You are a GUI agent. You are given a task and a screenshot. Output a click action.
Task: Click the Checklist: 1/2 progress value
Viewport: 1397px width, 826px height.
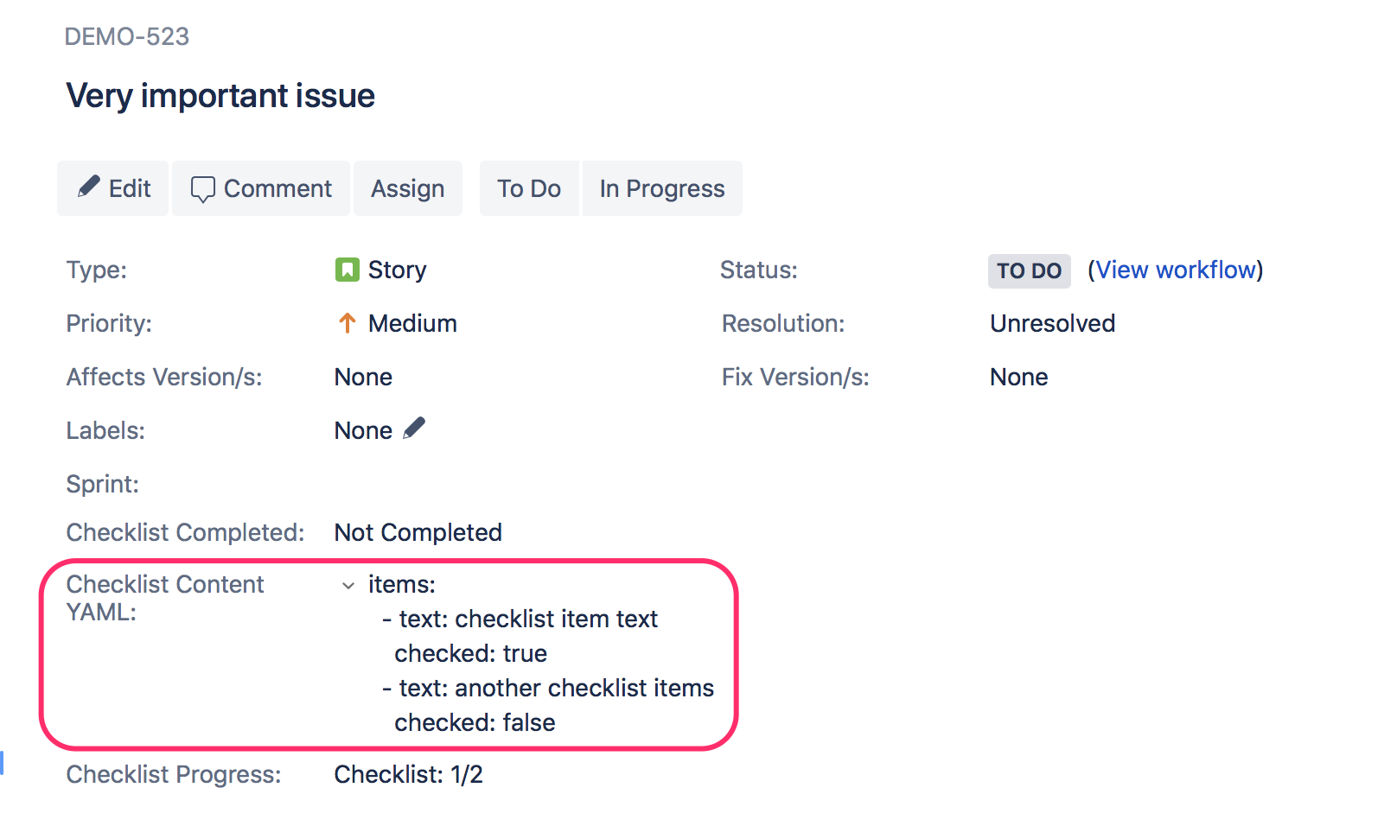(x=408, y=774)
